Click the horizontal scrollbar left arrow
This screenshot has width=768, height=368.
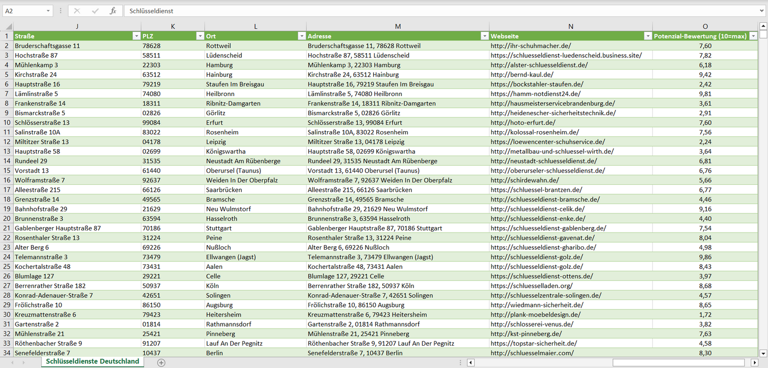point(470,363)
